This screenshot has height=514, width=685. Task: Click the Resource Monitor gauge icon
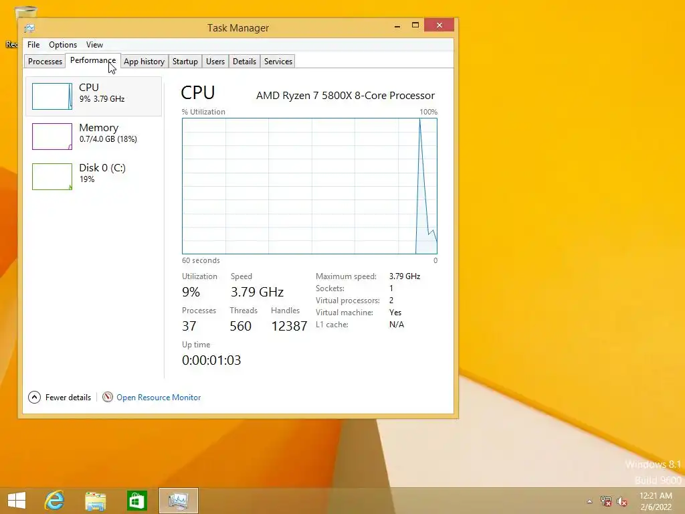pyautogui.click(x=108, y=397)
